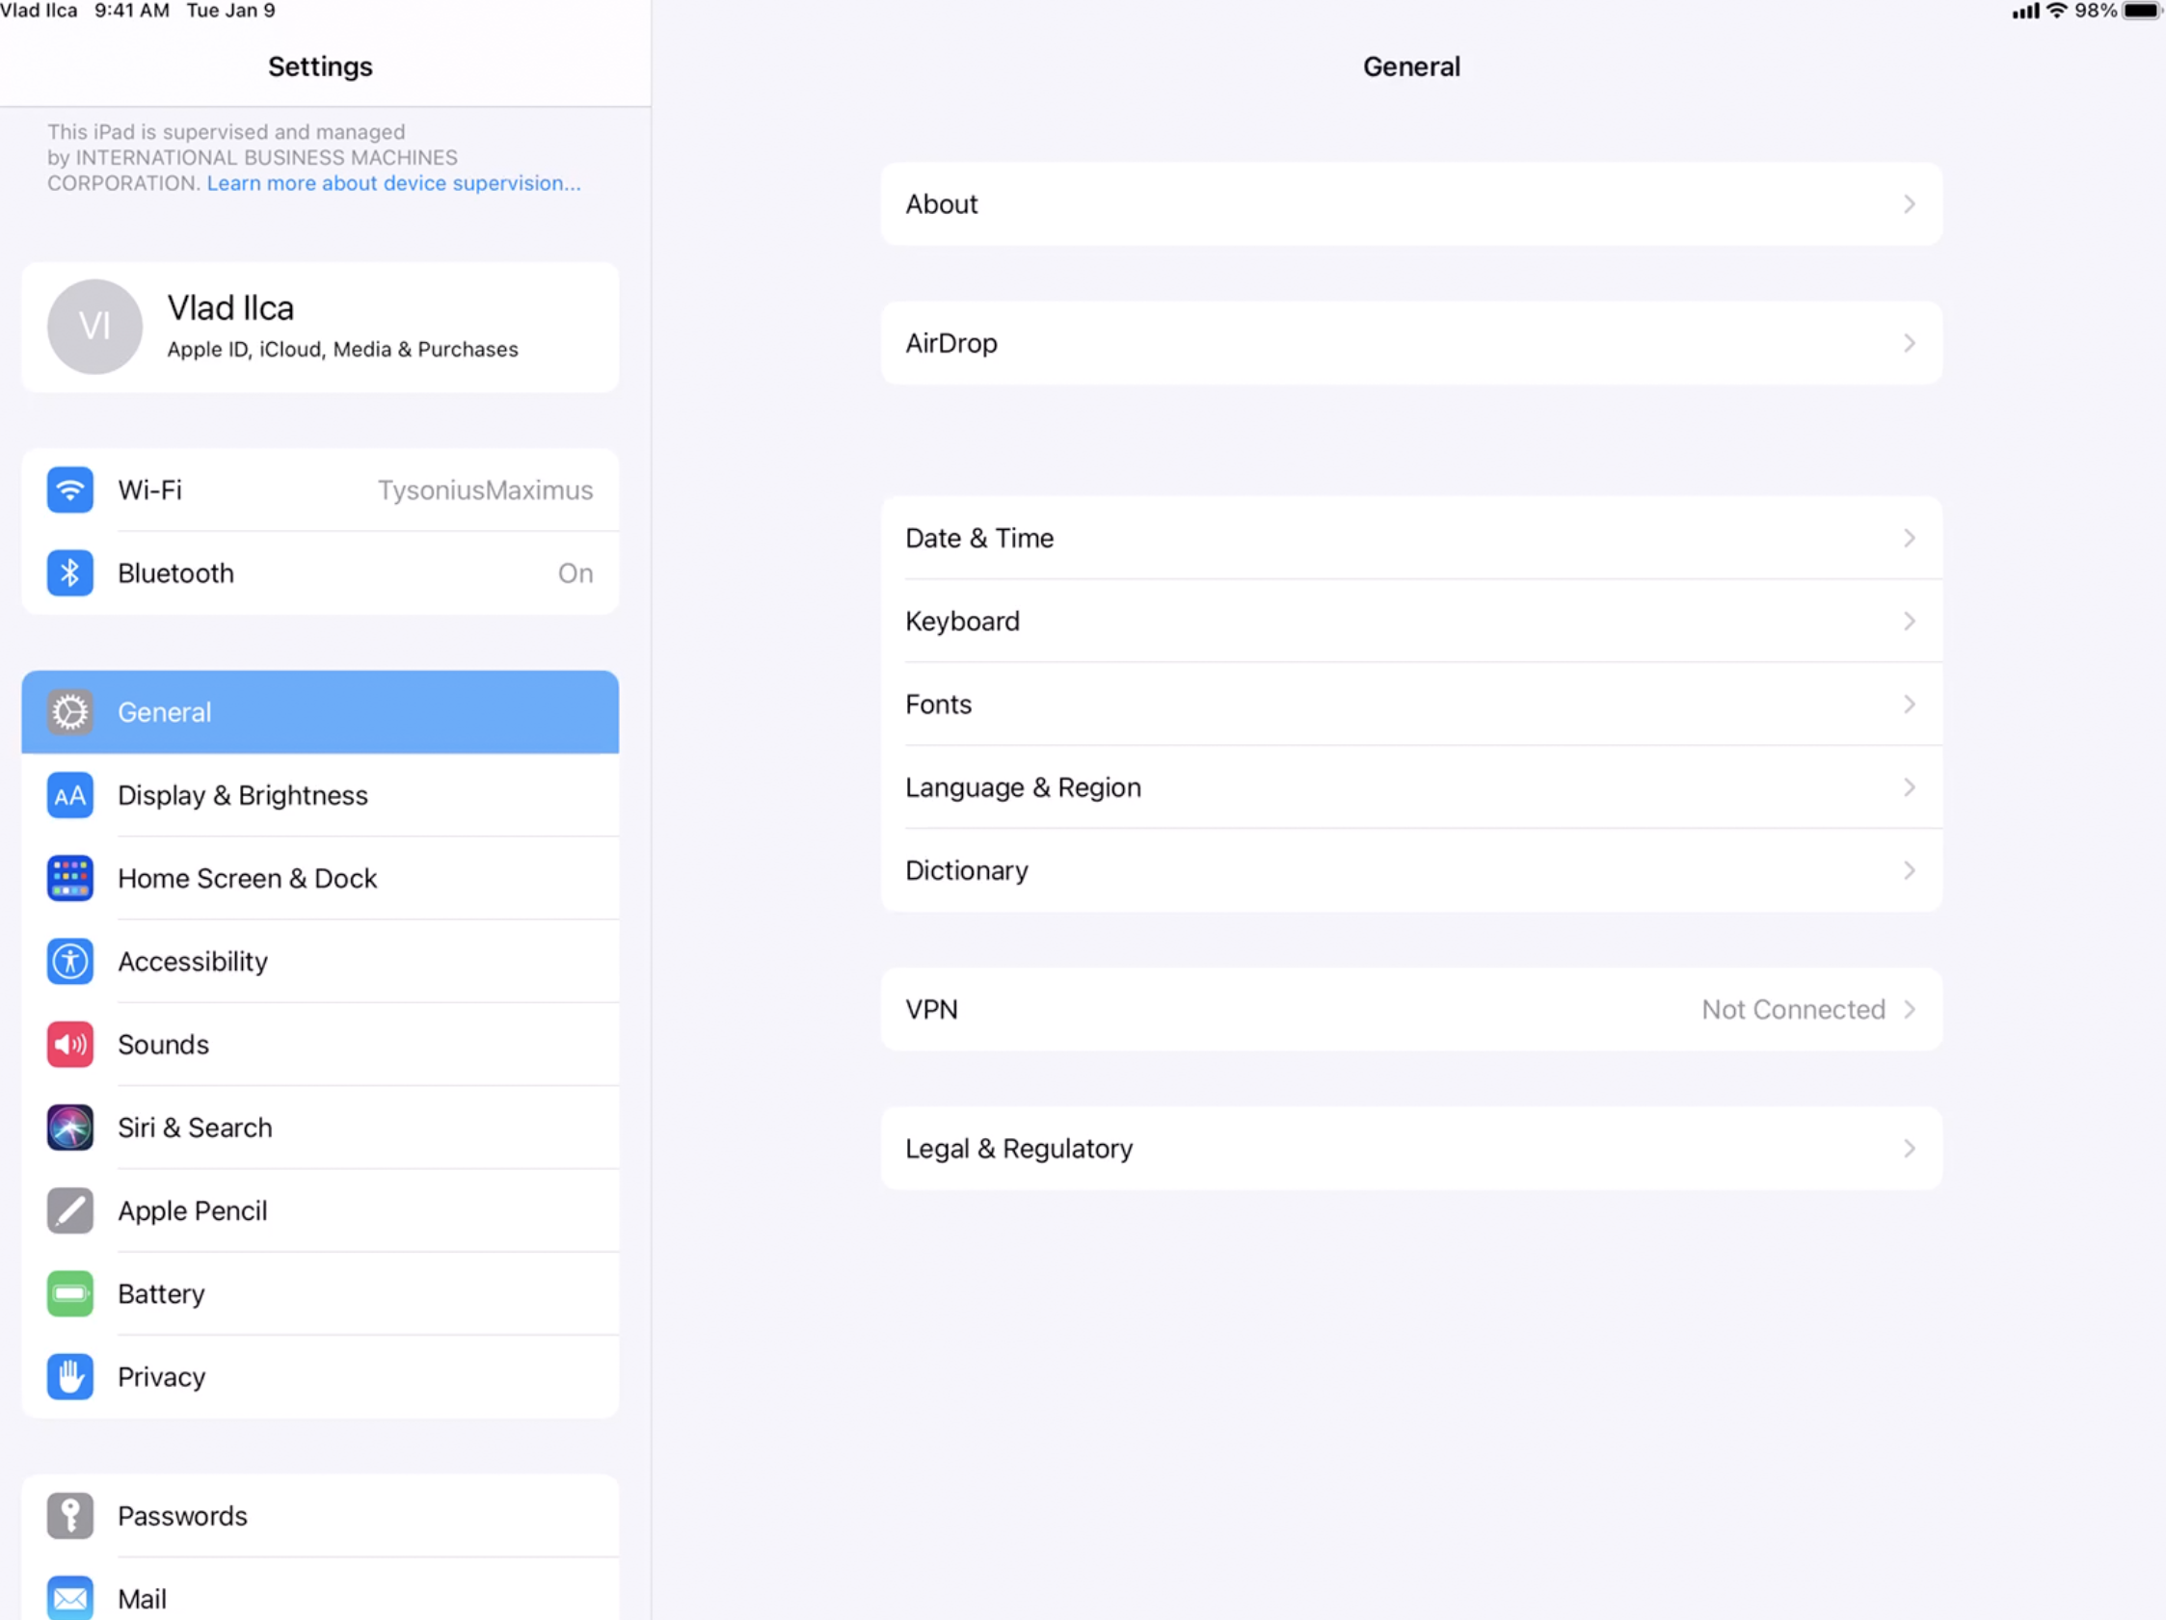Tap the Privacy hand icon

69,1377
